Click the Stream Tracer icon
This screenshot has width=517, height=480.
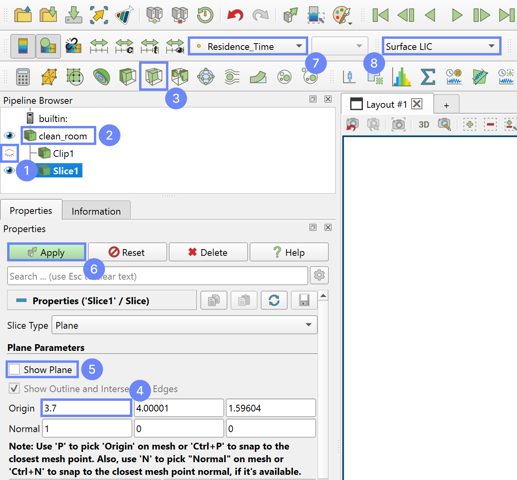(x=232, y=76)
